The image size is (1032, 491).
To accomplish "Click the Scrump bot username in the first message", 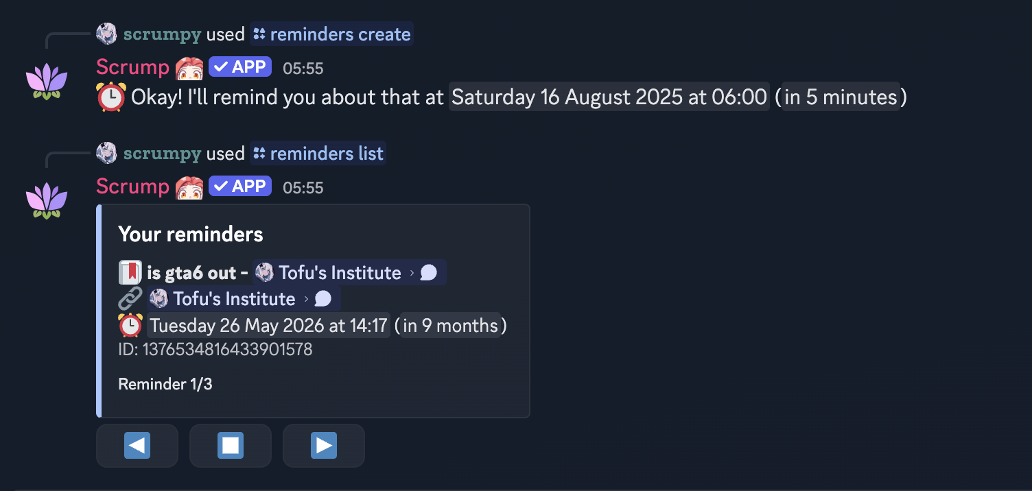I will point(132,67).
